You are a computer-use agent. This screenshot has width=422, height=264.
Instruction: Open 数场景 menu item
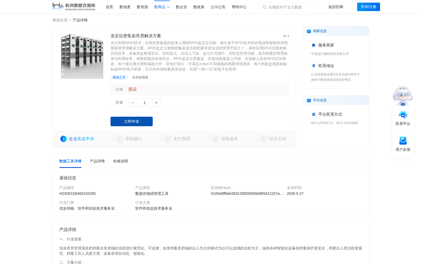click(x=125, y=7)
